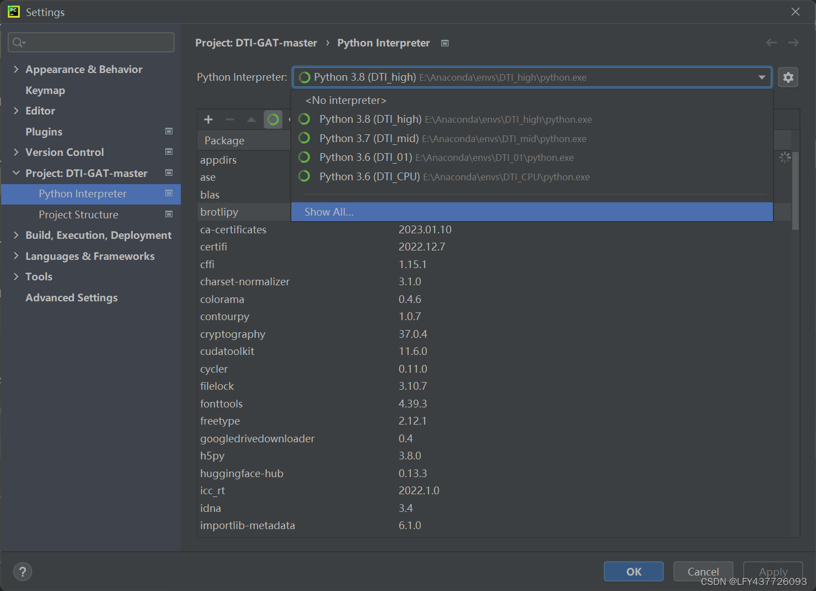
Task: Select the appdirs package row
Action: (x=244, y=160)
